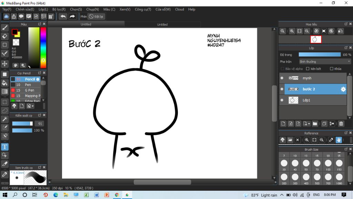The image size is (353, 199).
Task: Choose brush size 50 preset
Action: [x=306, y=163]
